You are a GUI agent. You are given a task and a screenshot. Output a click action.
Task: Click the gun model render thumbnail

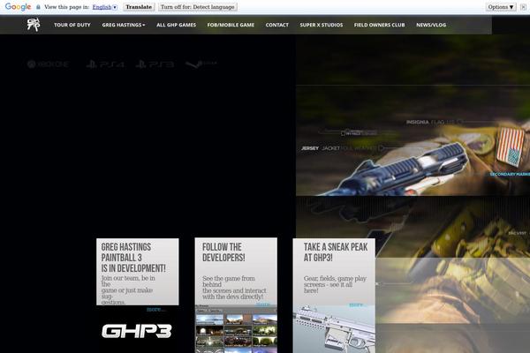click(x=334, y=329)
